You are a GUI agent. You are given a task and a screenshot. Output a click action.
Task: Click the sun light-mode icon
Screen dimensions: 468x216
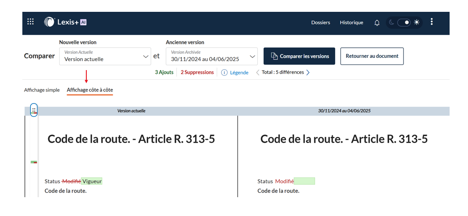coord(417,22)
